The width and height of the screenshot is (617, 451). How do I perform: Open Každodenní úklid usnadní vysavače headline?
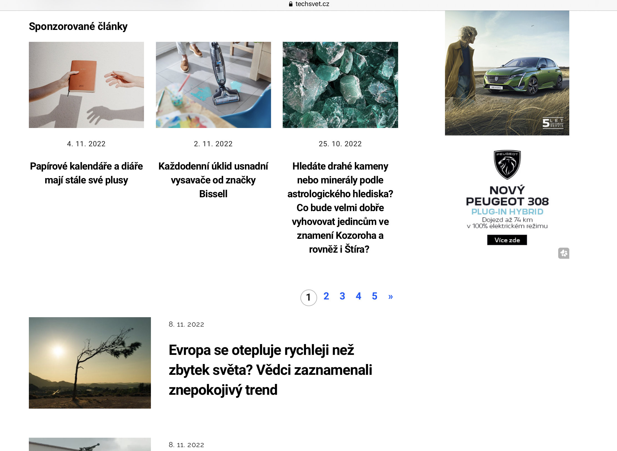213,180
